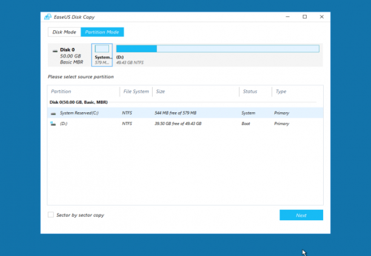Click the Type column header
371x256 pixels.
[x=281, y=92]
